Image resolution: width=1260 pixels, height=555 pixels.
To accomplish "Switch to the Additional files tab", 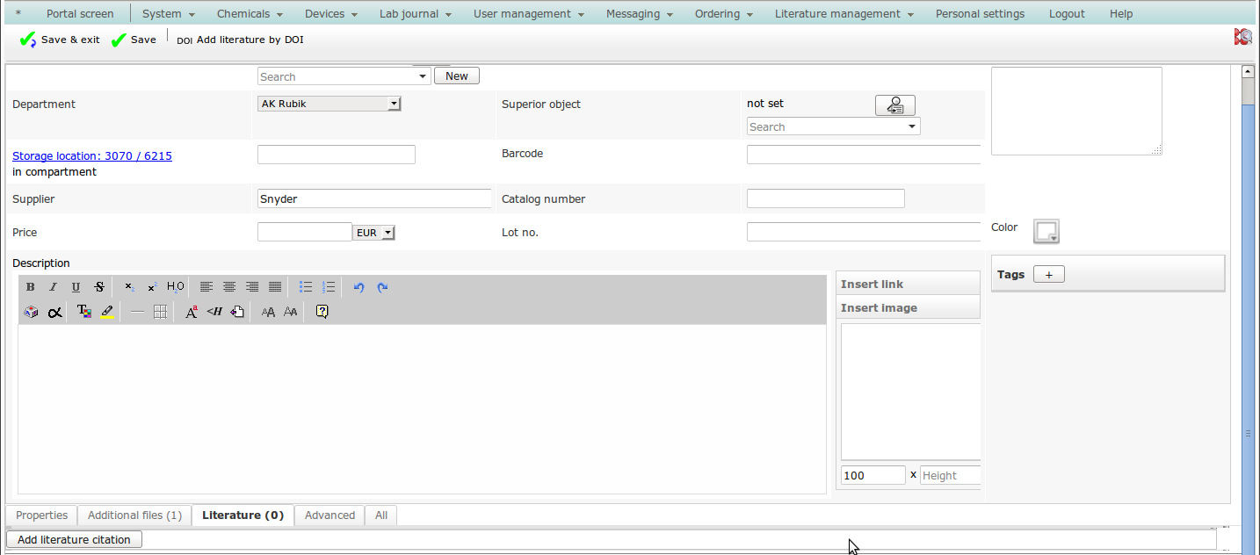I will point(134,515).
